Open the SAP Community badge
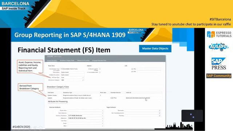This screenshot has height=131, width=233. click(219, 76)
